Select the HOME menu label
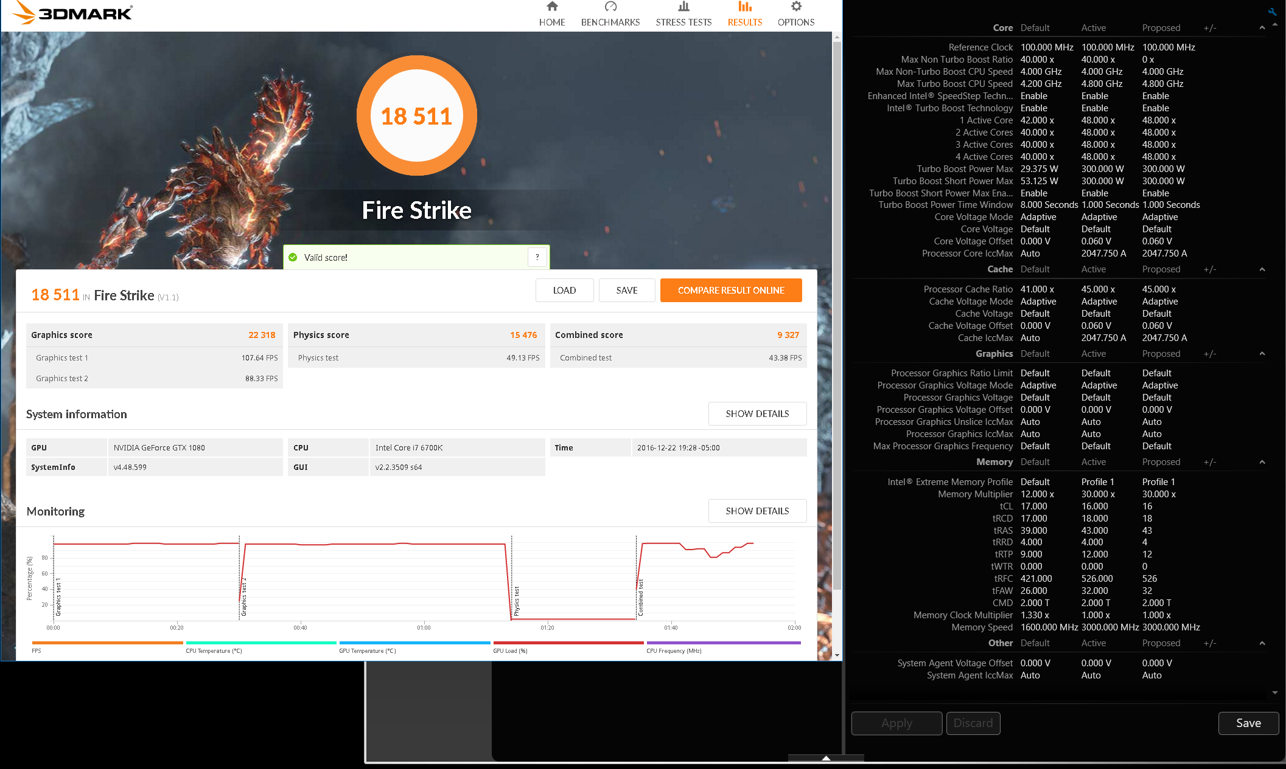 click(x=552, y=22)
